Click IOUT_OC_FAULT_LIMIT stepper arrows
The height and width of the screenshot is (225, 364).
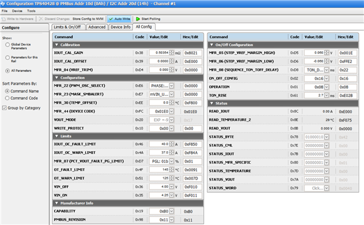[171, 144]
